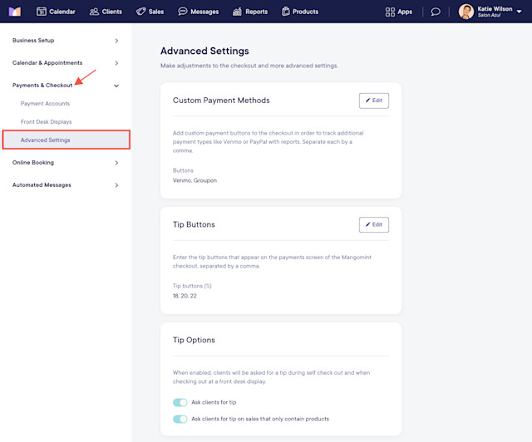Screen dimensions: 532x442
Task: Click the Venmo, Groupon buttons value
Action: (x=195, y=180)
